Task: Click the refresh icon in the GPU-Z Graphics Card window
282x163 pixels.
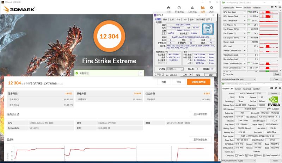Action: pos(276,88)
